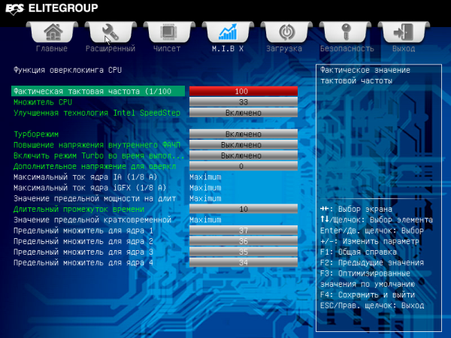Switch to the M.I.B X tab label

[x=228, y=49]
